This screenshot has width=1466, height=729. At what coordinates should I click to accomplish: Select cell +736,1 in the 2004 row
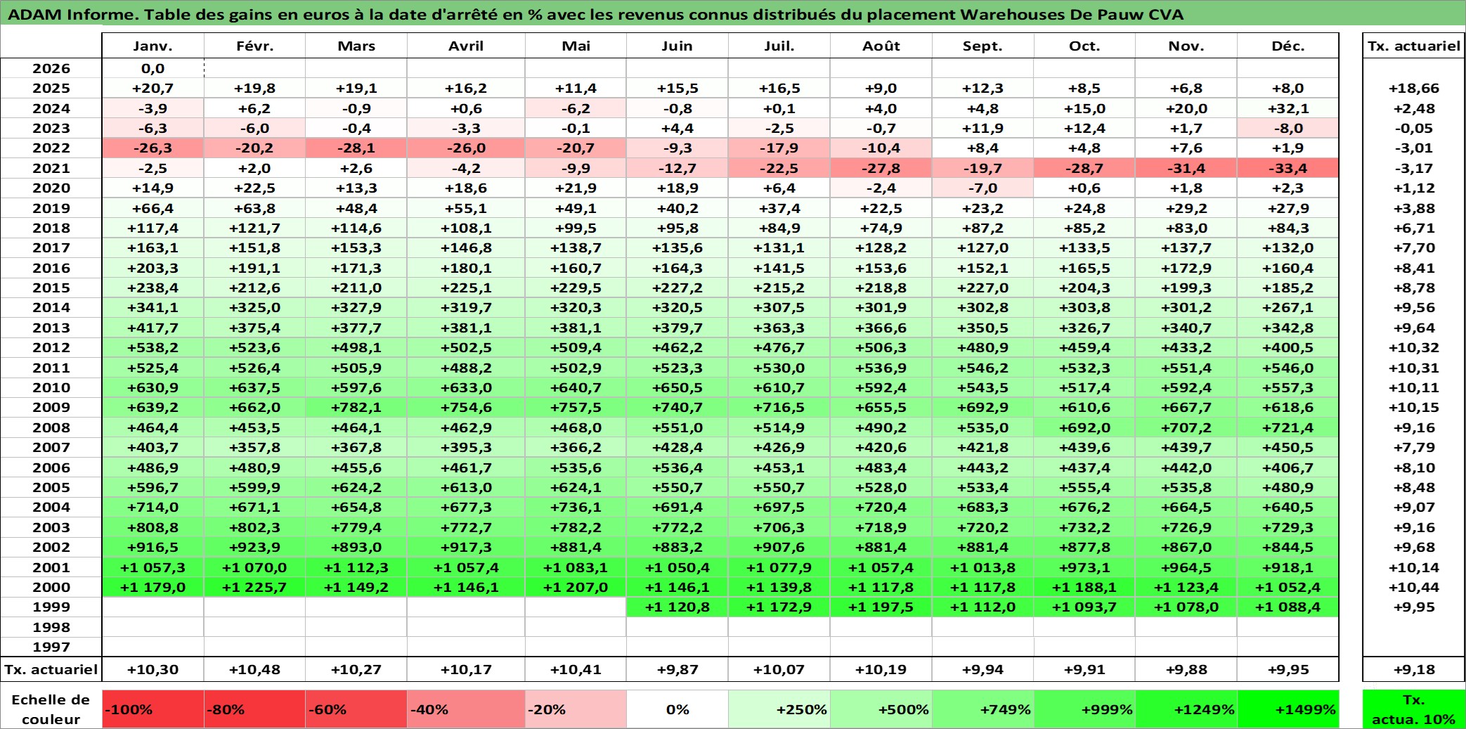[576, 508]
